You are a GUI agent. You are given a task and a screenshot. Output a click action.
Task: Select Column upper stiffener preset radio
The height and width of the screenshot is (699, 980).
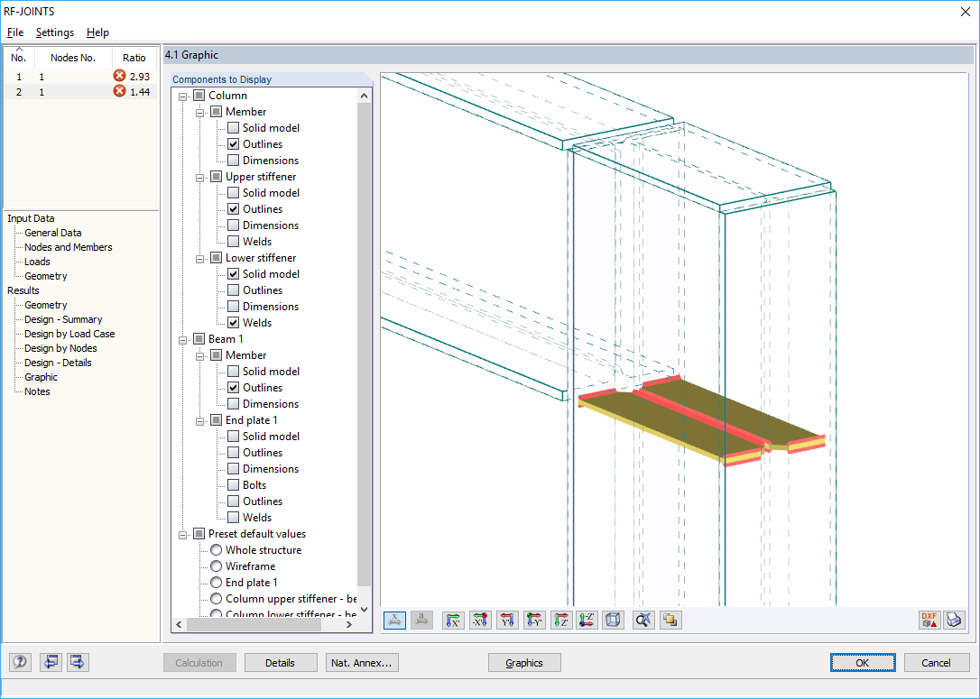(x=217, y=598)
